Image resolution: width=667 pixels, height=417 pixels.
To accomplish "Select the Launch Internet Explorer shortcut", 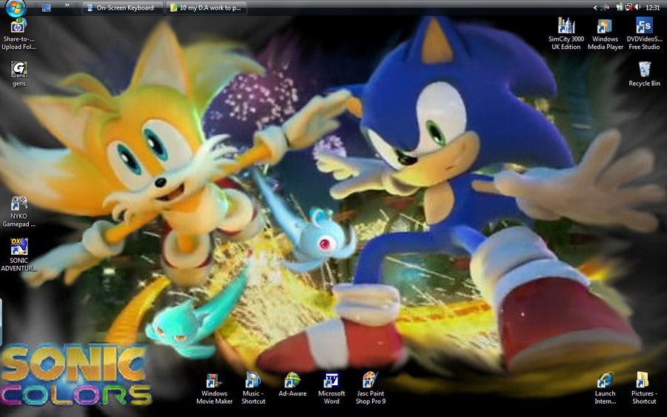I will point(605,388).
